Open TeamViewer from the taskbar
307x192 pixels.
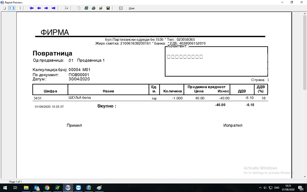(x=78, y=188)
